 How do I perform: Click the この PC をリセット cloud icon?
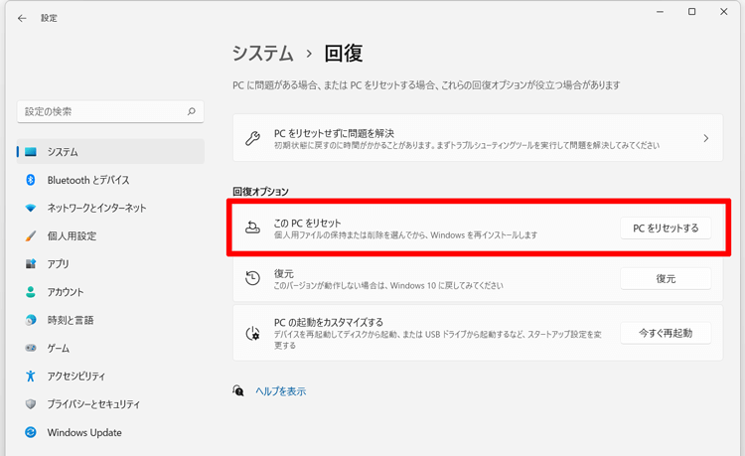pyautogui.click(x=252, y=228)
